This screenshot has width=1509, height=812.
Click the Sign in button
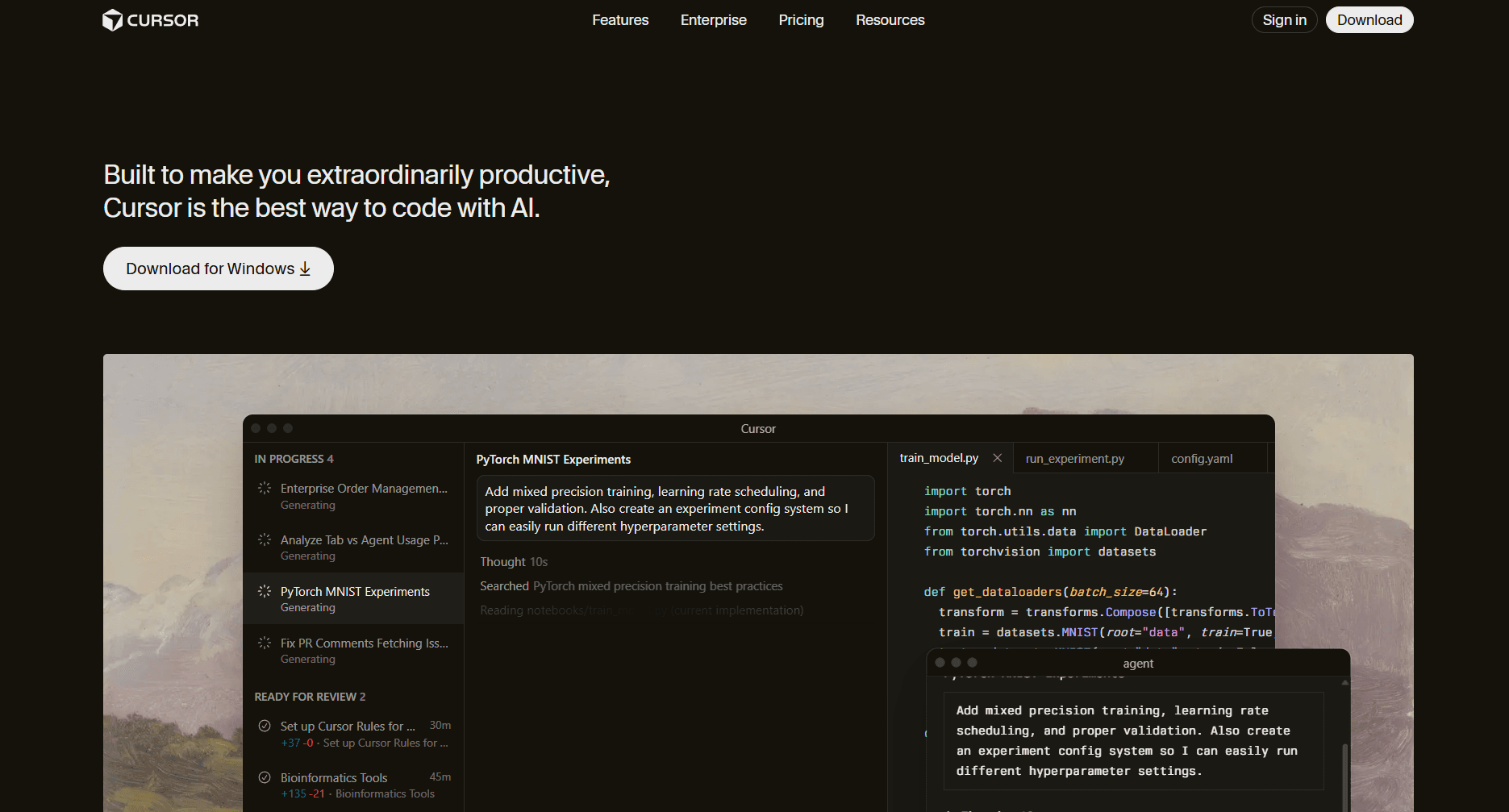click(x=1284, y=20)
